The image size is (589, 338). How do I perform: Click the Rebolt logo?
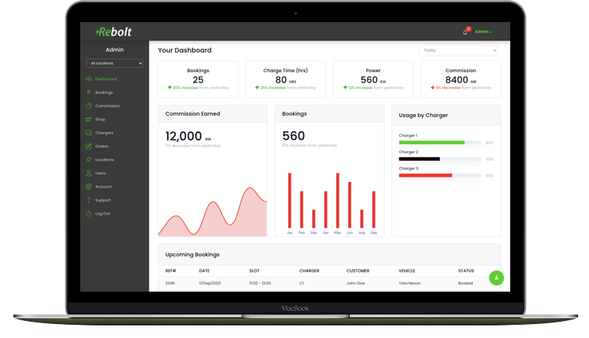point(114,32)
